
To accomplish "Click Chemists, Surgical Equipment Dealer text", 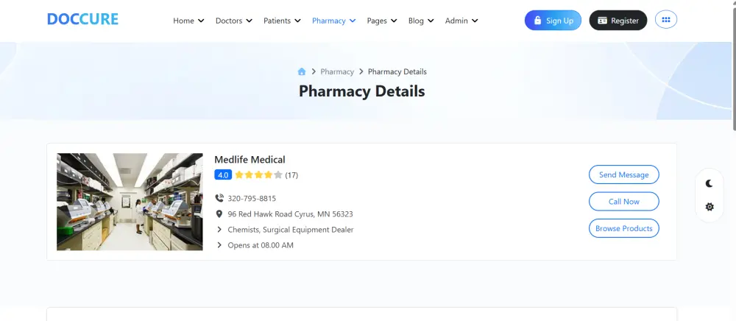I will 291,230.
